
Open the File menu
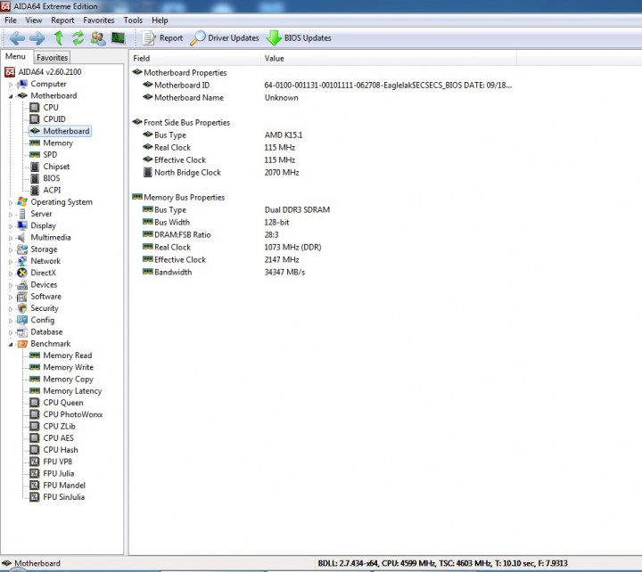click(x=11, y=20)
